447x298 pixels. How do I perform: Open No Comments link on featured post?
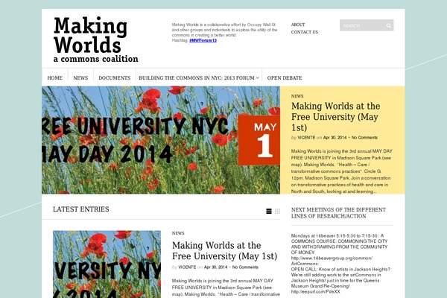[x=364, y=138]
